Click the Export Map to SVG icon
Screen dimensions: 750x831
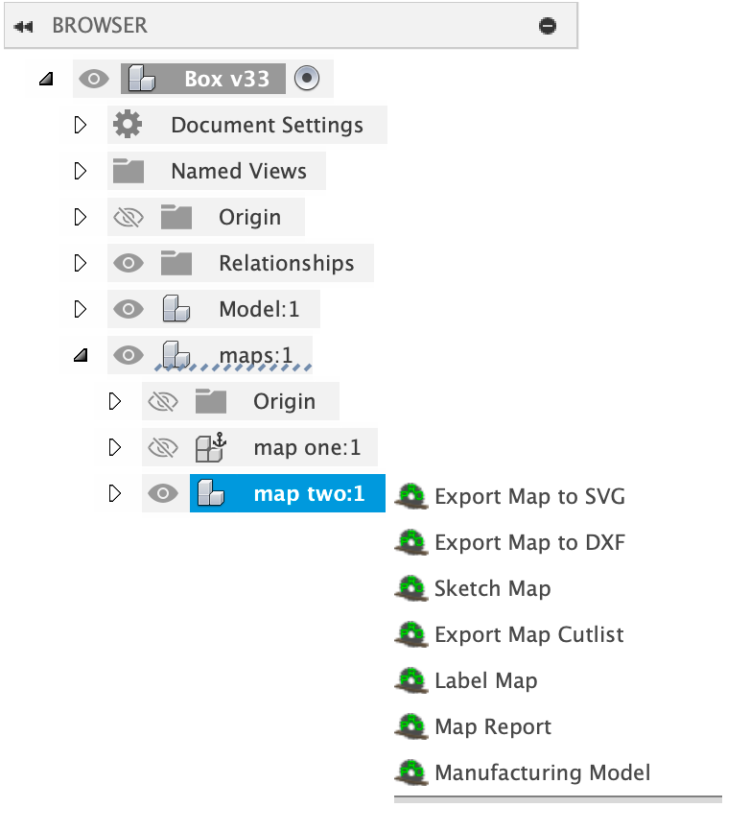pos(410,496)
